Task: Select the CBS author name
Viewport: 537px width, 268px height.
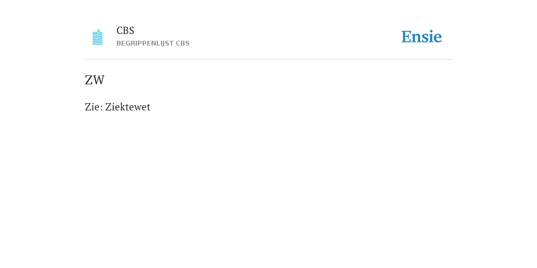Action: pyautogui.click(x=125, y=31)
